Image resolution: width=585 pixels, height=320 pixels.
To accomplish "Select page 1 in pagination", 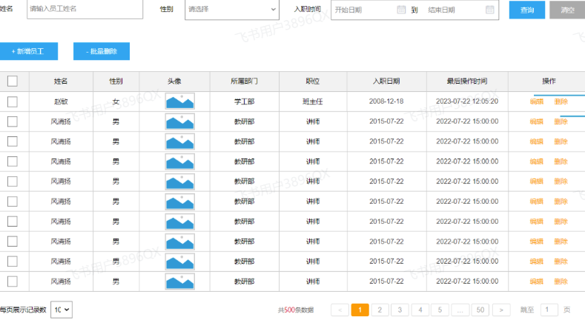I will [360, 310].
